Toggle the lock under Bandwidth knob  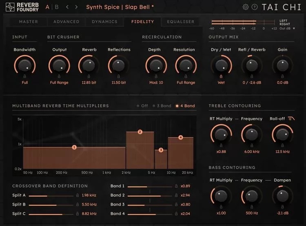click(25, 76)
